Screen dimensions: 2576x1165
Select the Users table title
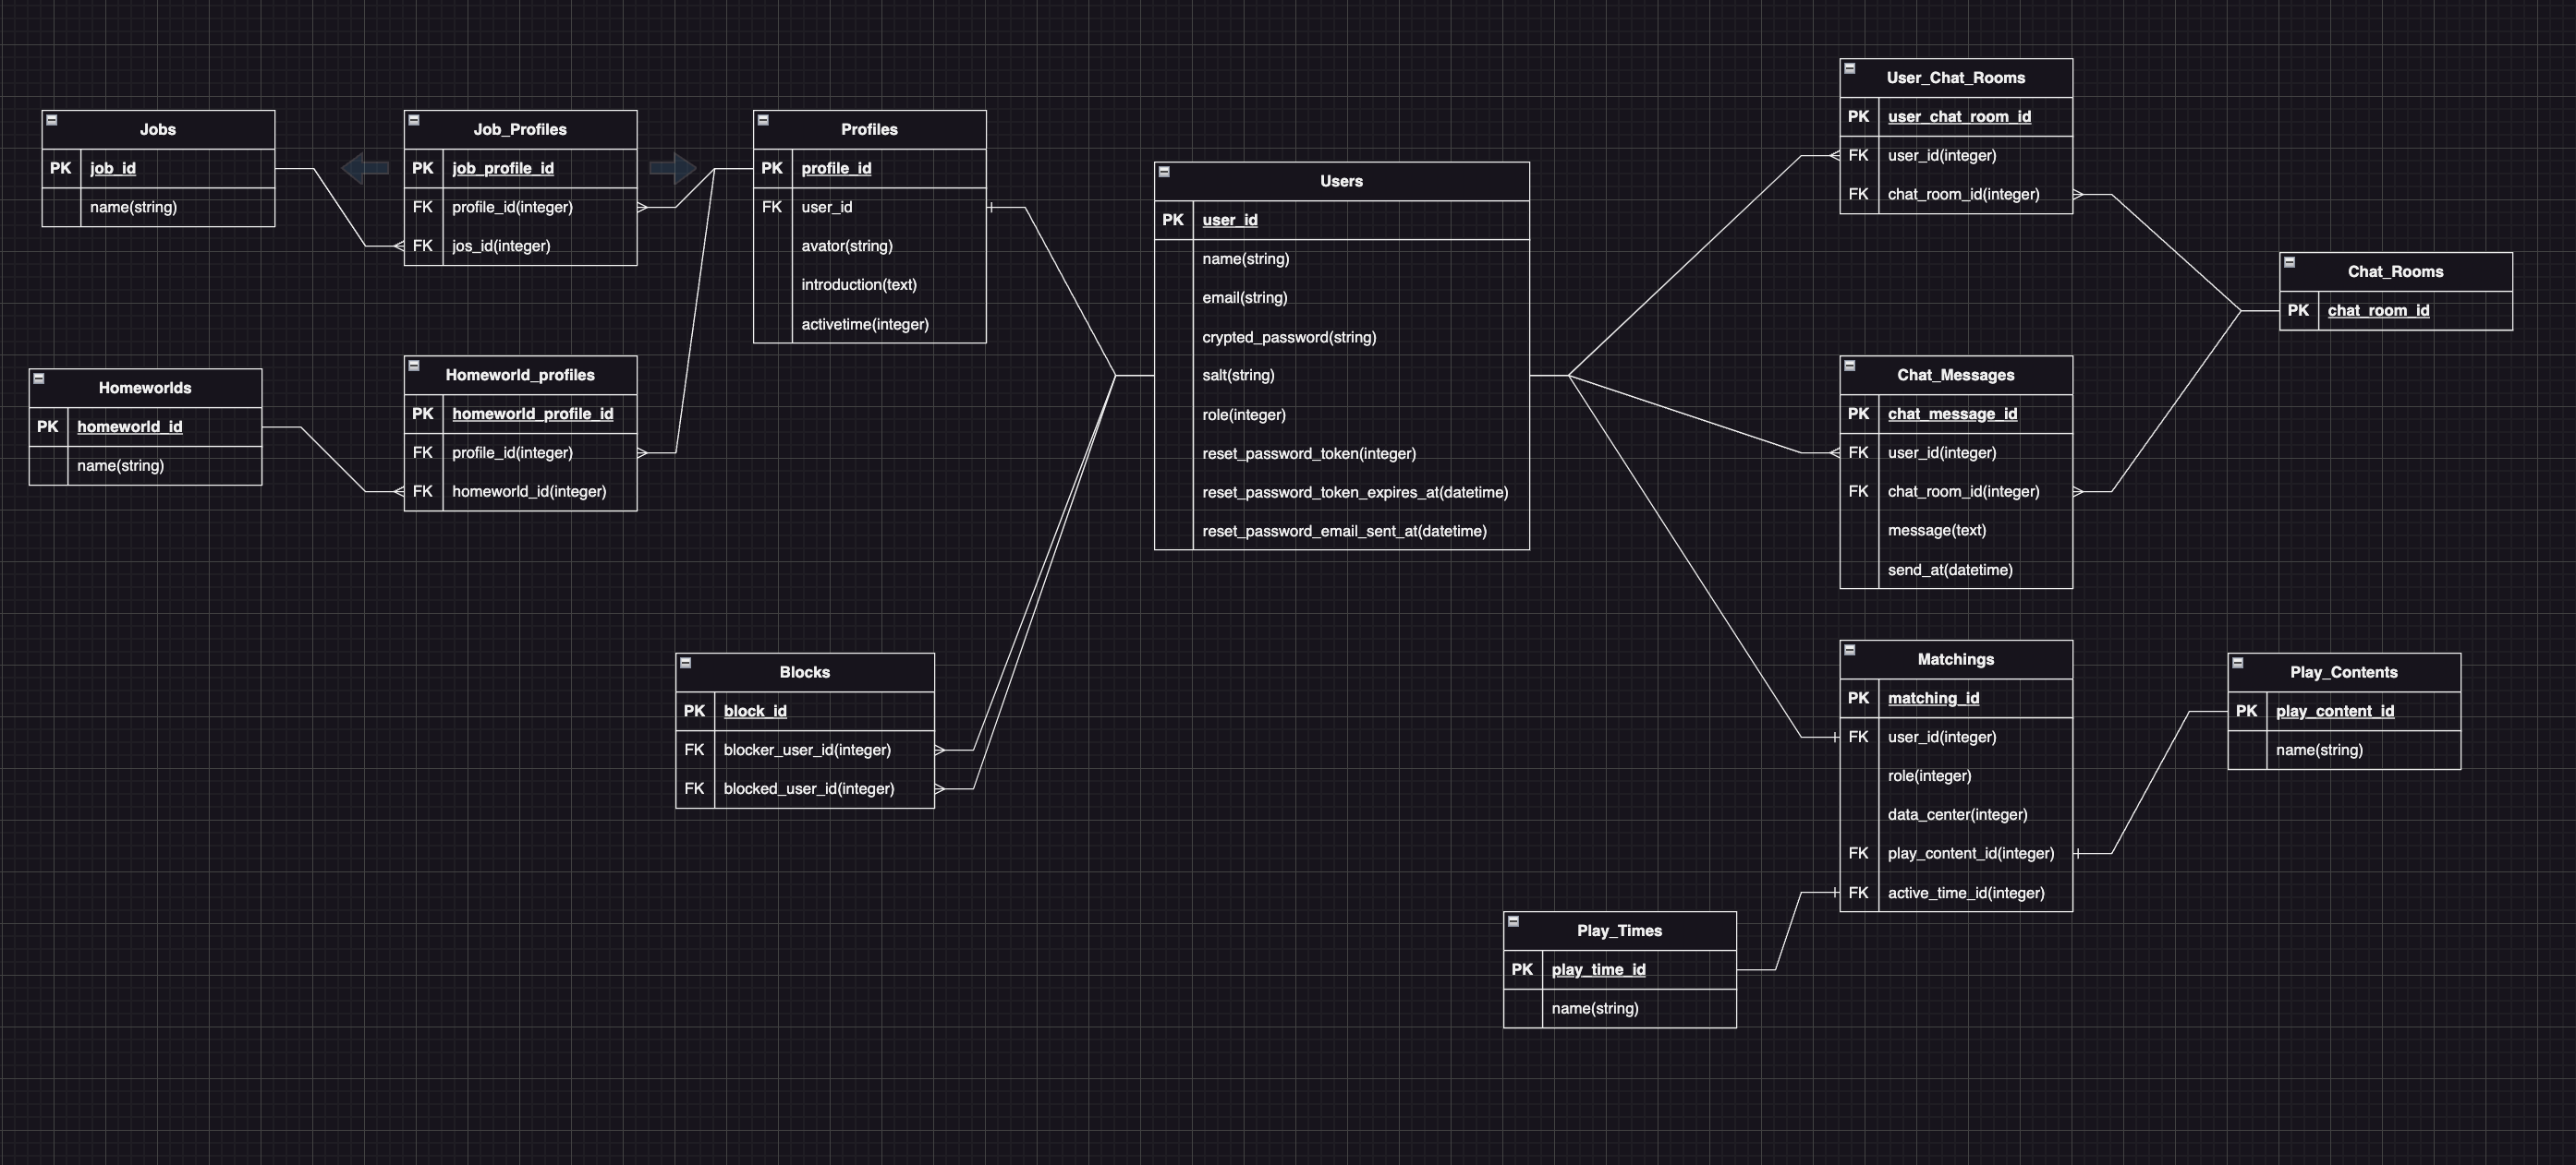click(1340, 181)
